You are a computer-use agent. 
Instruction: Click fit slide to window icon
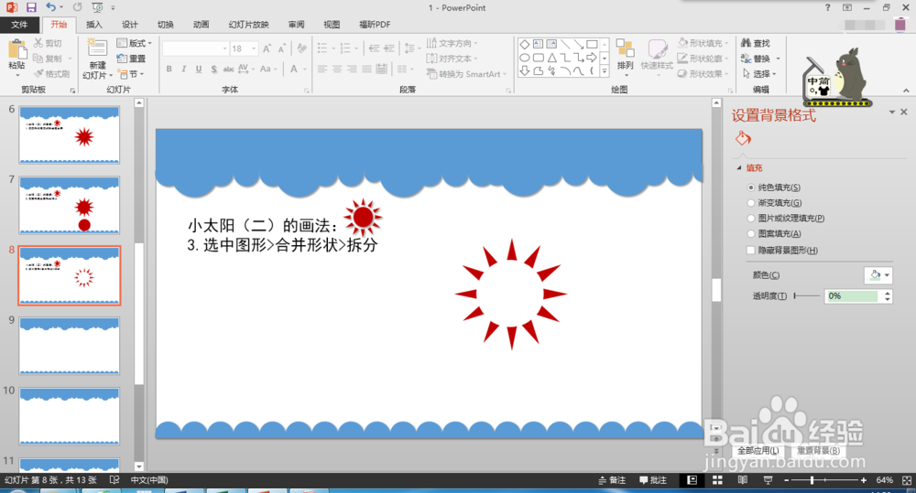coord(907,480)
